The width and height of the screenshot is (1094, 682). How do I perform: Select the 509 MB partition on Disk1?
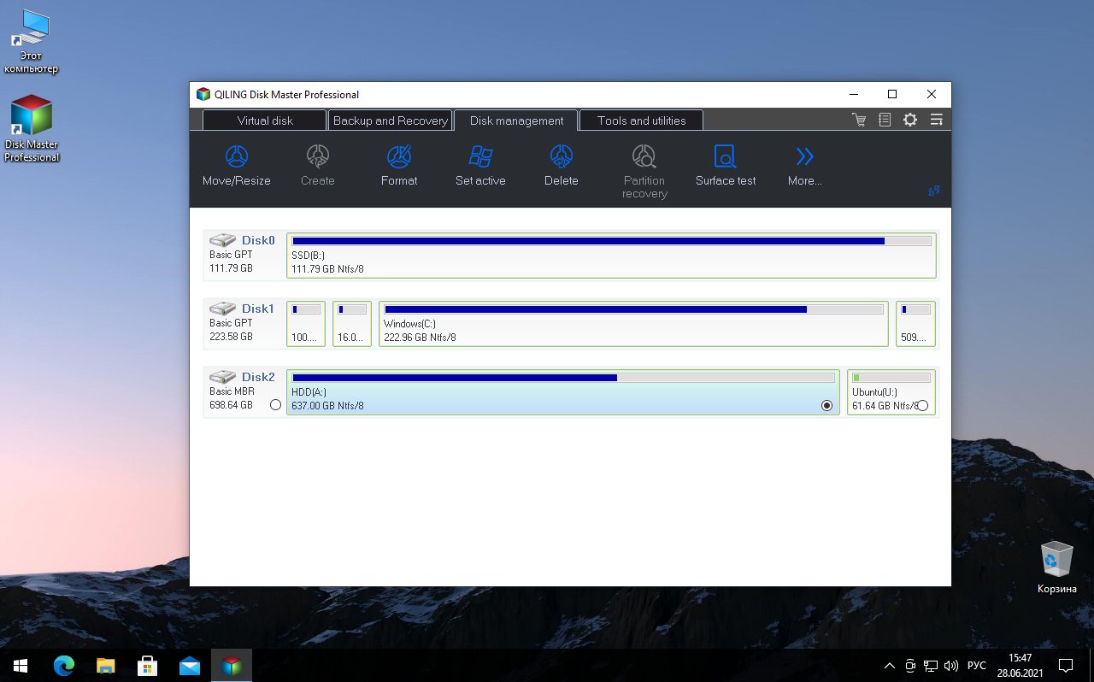(x=916, y=324)
